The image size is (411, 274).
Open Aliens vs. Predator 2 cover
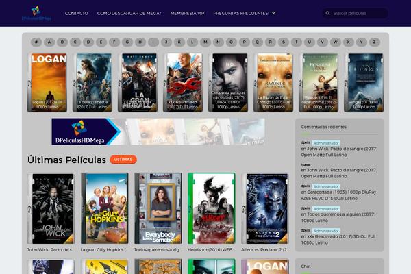264,208
